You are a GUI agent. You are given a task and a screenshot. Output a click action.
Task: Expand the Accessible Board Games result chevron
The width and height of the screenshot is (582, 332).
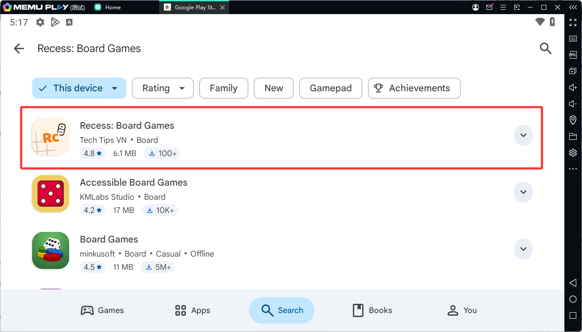(523, 192)
